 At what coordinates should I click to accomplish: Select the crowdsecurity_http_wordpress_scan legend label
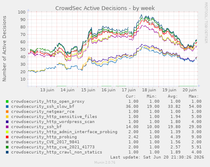point(53,122)
